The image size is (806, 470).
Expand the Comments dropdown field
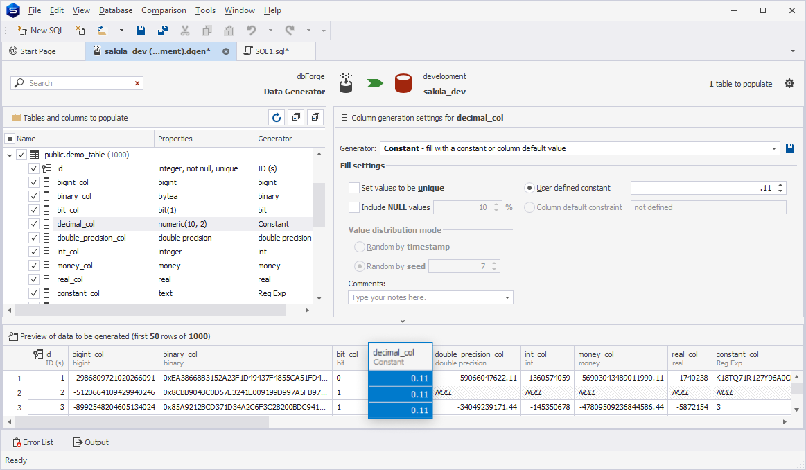pos(507,297)
